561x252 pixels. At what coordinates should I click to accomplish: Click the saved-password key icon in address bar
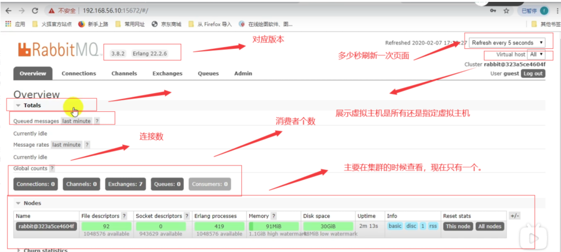493,11
